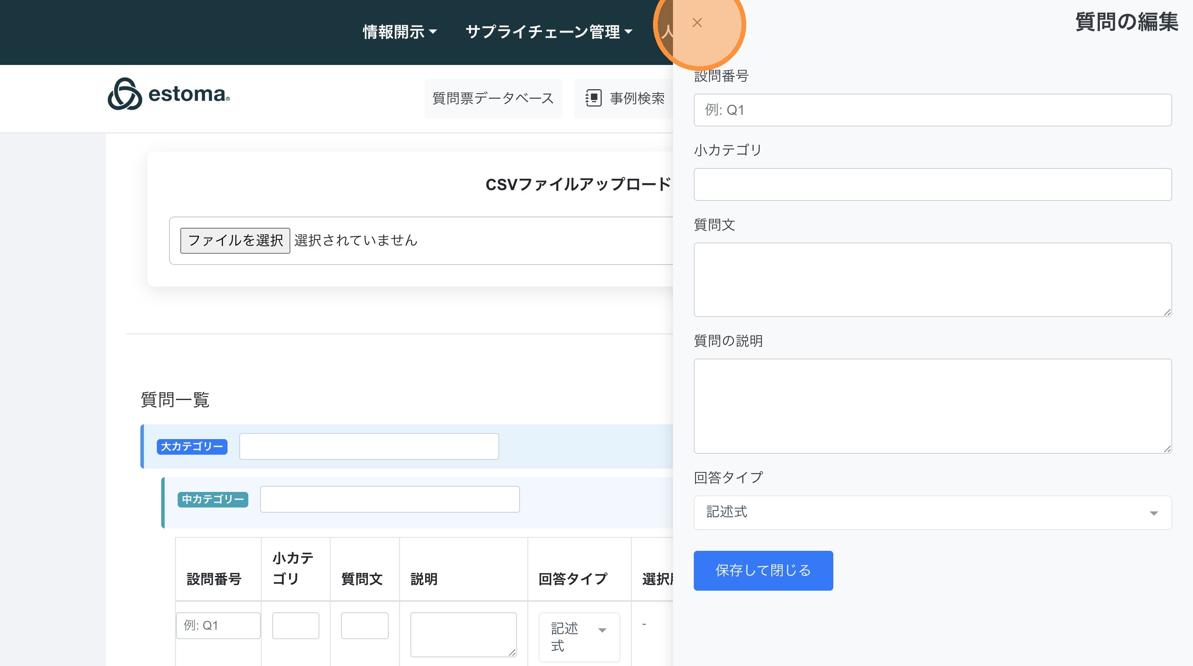Click the ファイルを選択 button
1193x666 pixels.
235,240
